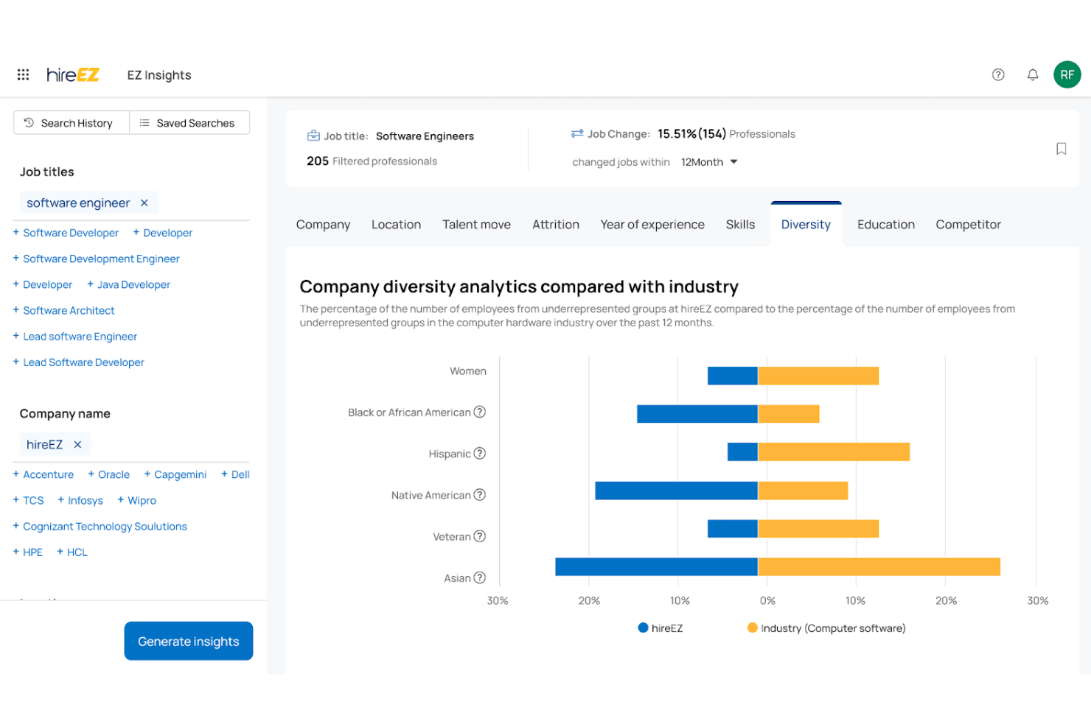Open Search History
This screenshot has width=1091, height=727.
(72, 122)
